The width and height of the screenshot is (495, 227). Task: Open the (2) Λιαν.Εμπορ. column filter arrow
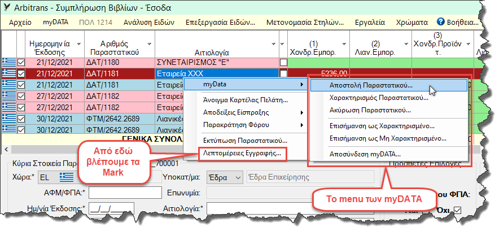click(406, 44)
